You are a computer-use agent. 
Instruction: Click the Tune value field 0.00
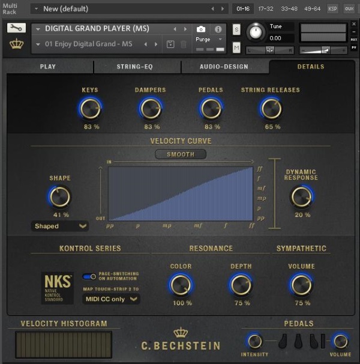click(281, 38)
